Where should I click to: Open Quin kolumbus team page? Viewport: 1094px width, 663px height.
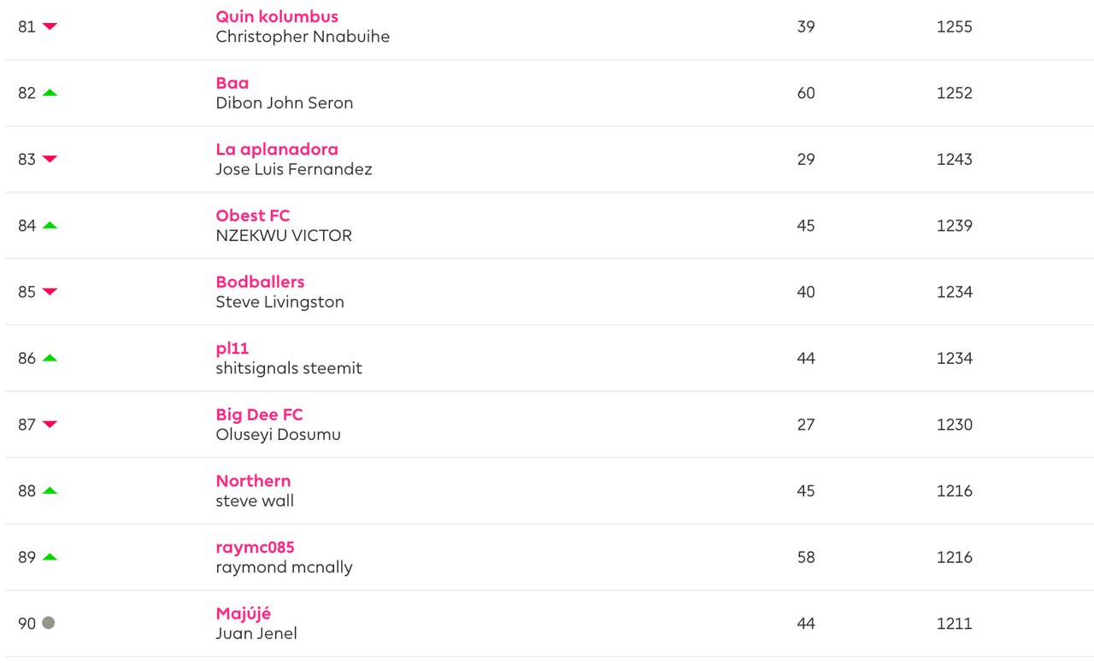tap(277, 16)
